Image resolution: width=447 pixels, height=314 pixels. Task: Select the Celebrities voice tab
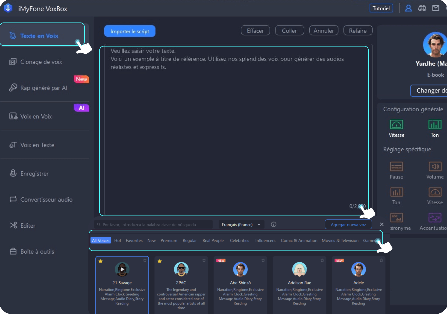click(239, 240)
